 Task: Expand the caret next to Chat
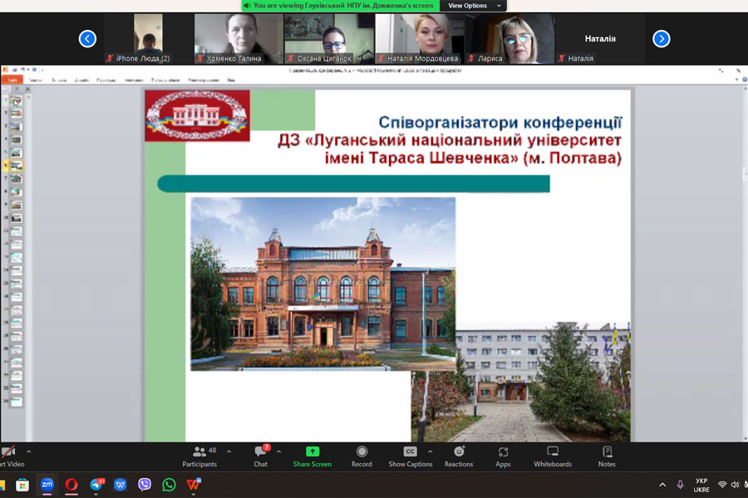(x=278, y=452)
